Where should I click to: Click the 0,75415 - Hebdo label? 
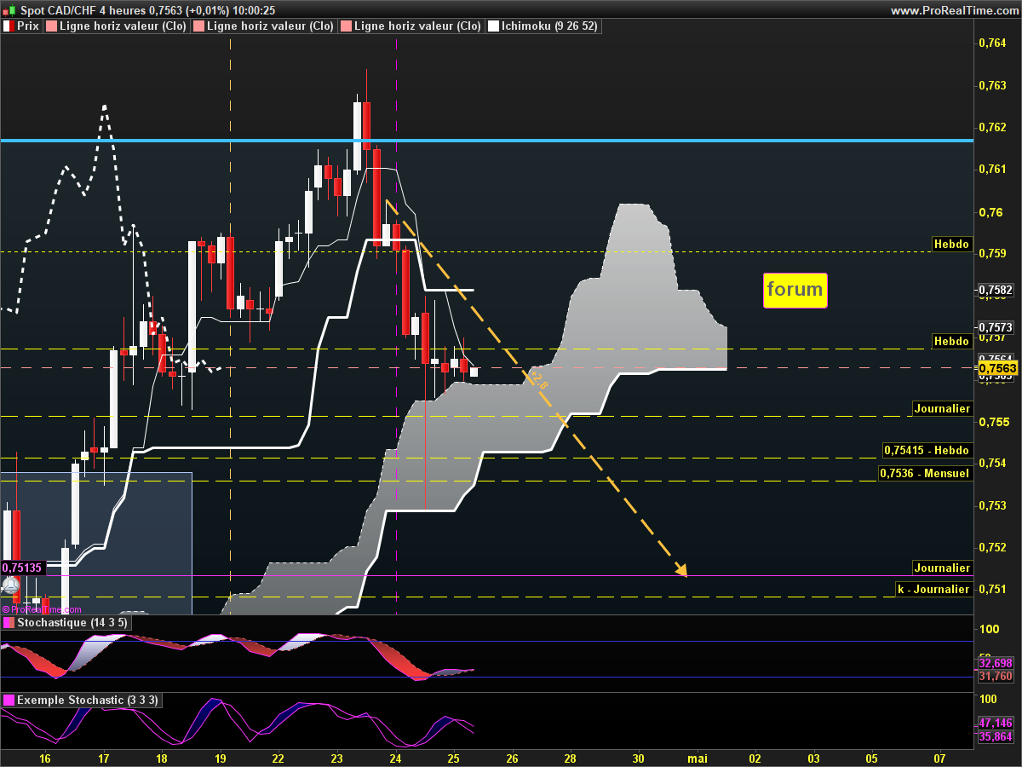tap(927, 450)
